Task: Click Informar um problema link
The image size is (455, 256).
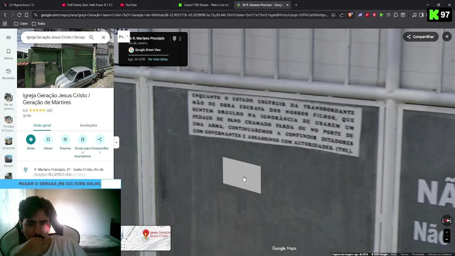Action: click(x=440, y=254)
